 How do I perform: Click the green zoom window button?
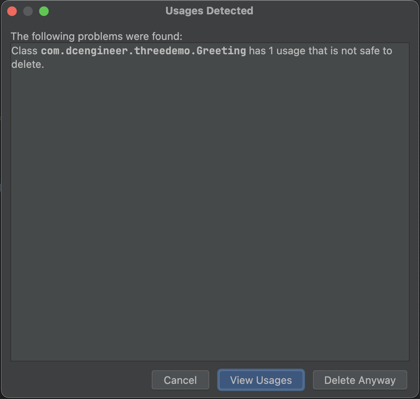point(44,11)
